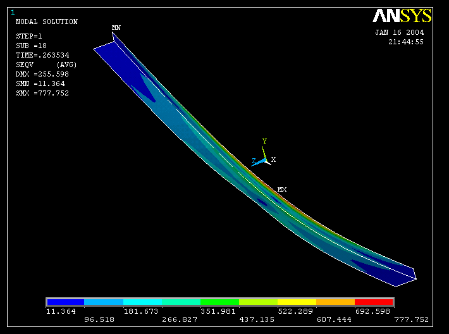Select the teal-green legend color band

(x=181, y=302)
